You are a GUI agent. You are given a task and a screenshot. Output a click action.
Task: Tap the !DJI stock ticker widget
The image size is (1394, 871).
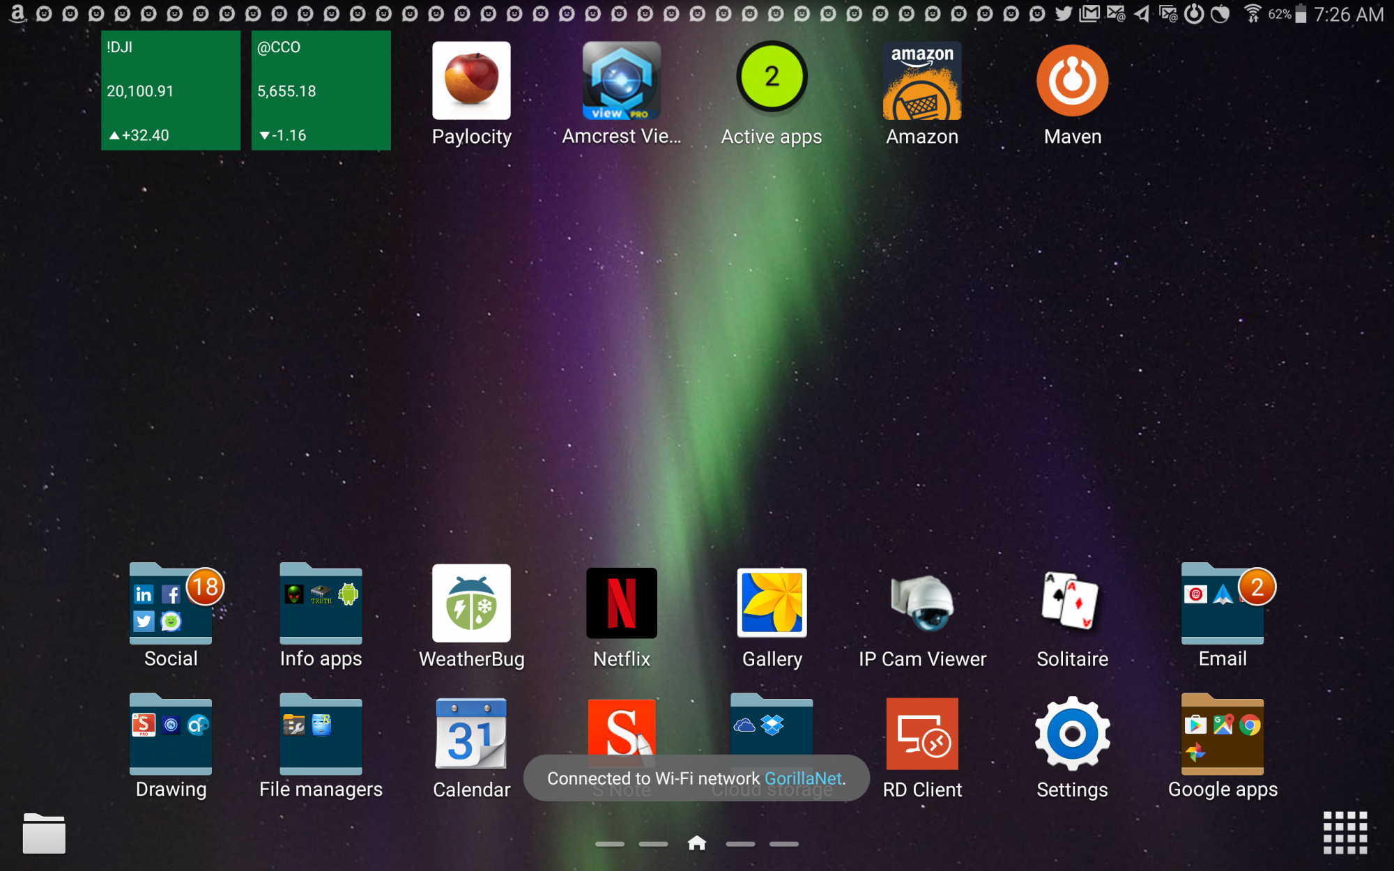(171, 91)
